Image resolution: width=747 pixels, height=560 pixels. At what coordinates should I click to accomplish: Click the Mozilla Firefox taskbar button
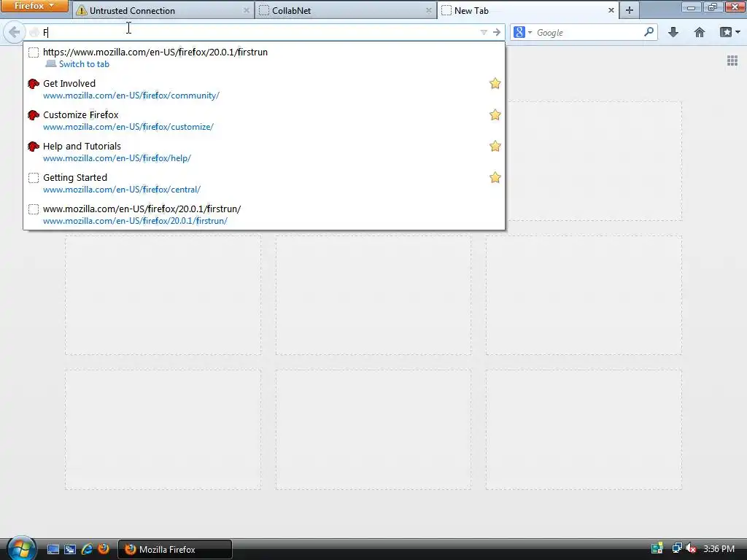pyautogui.click(x=175, y=550)
